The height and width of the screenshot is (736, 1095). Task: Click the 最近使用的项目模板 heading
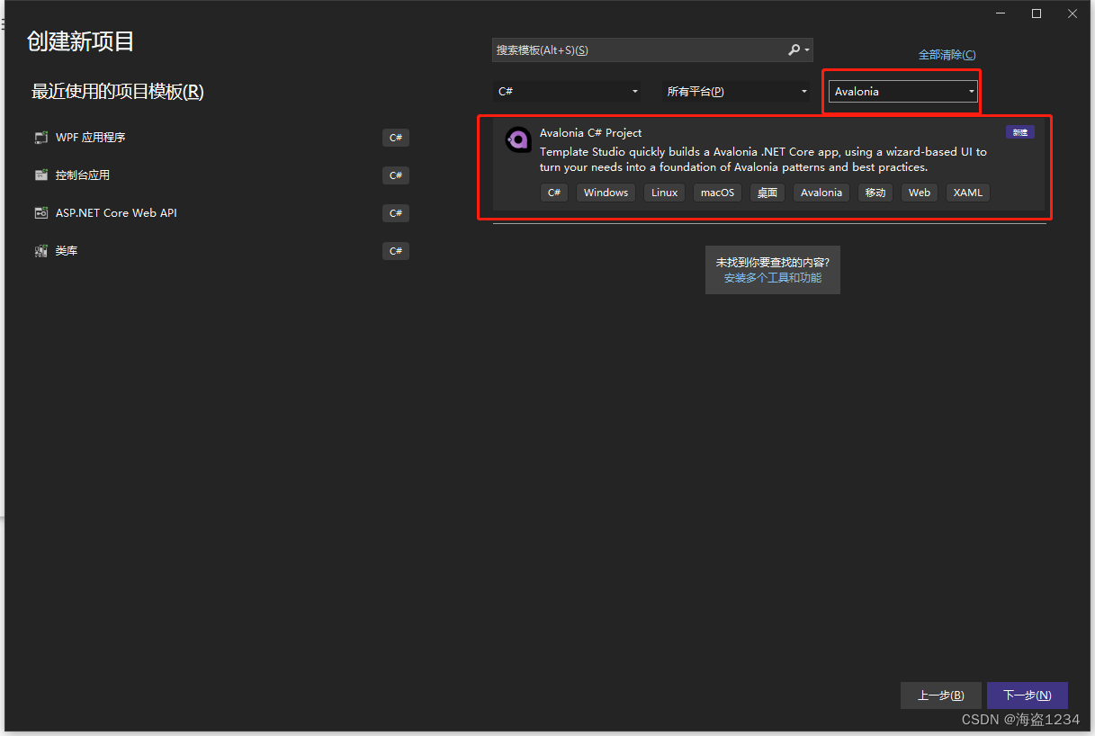(x=118, y=92)
